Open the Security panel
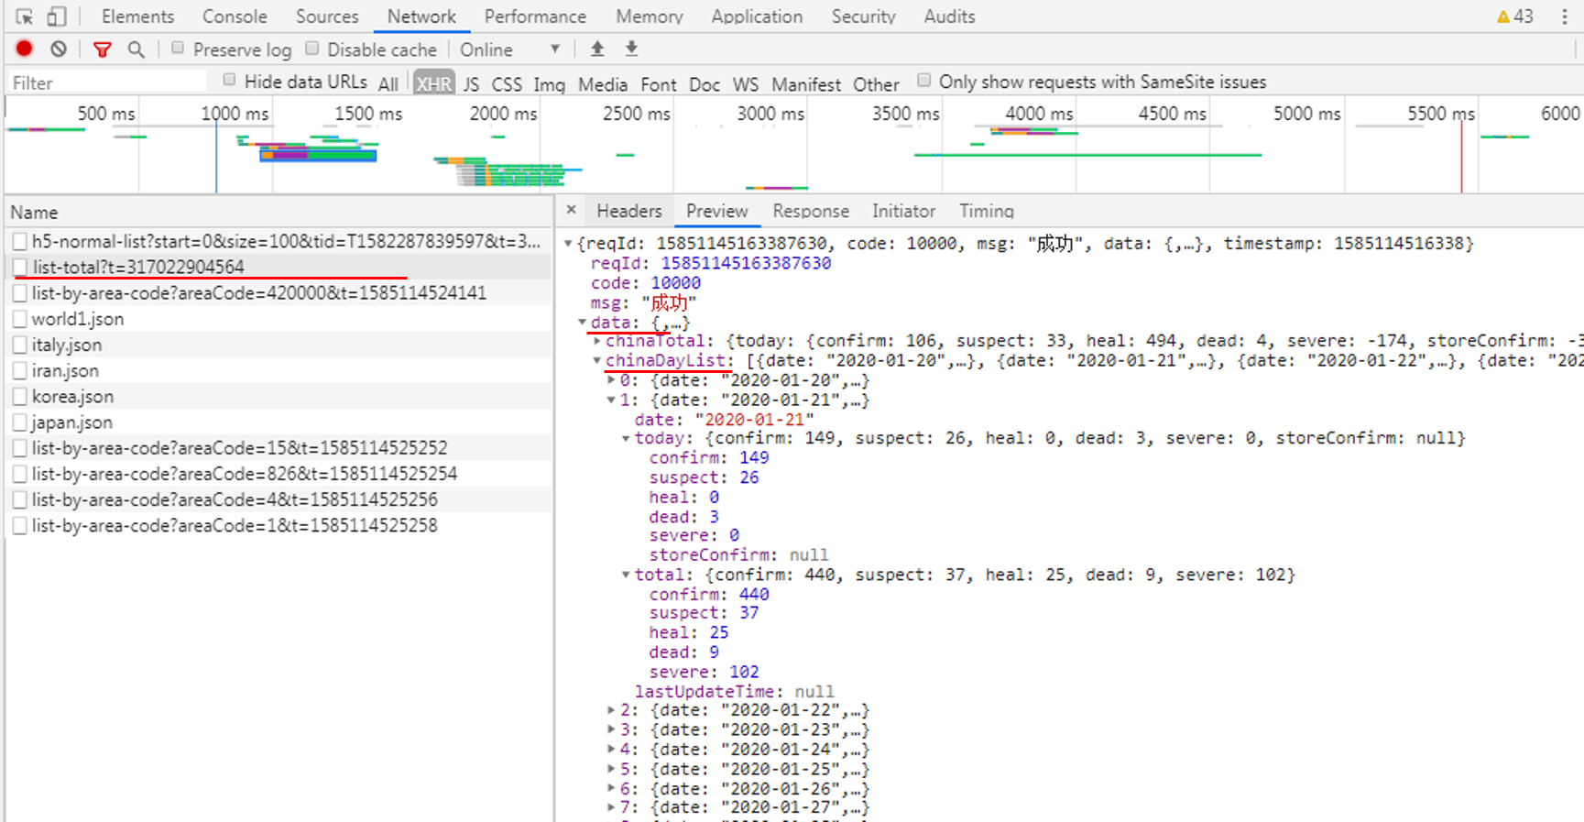 pyautogui.click(x=863, y=16)
